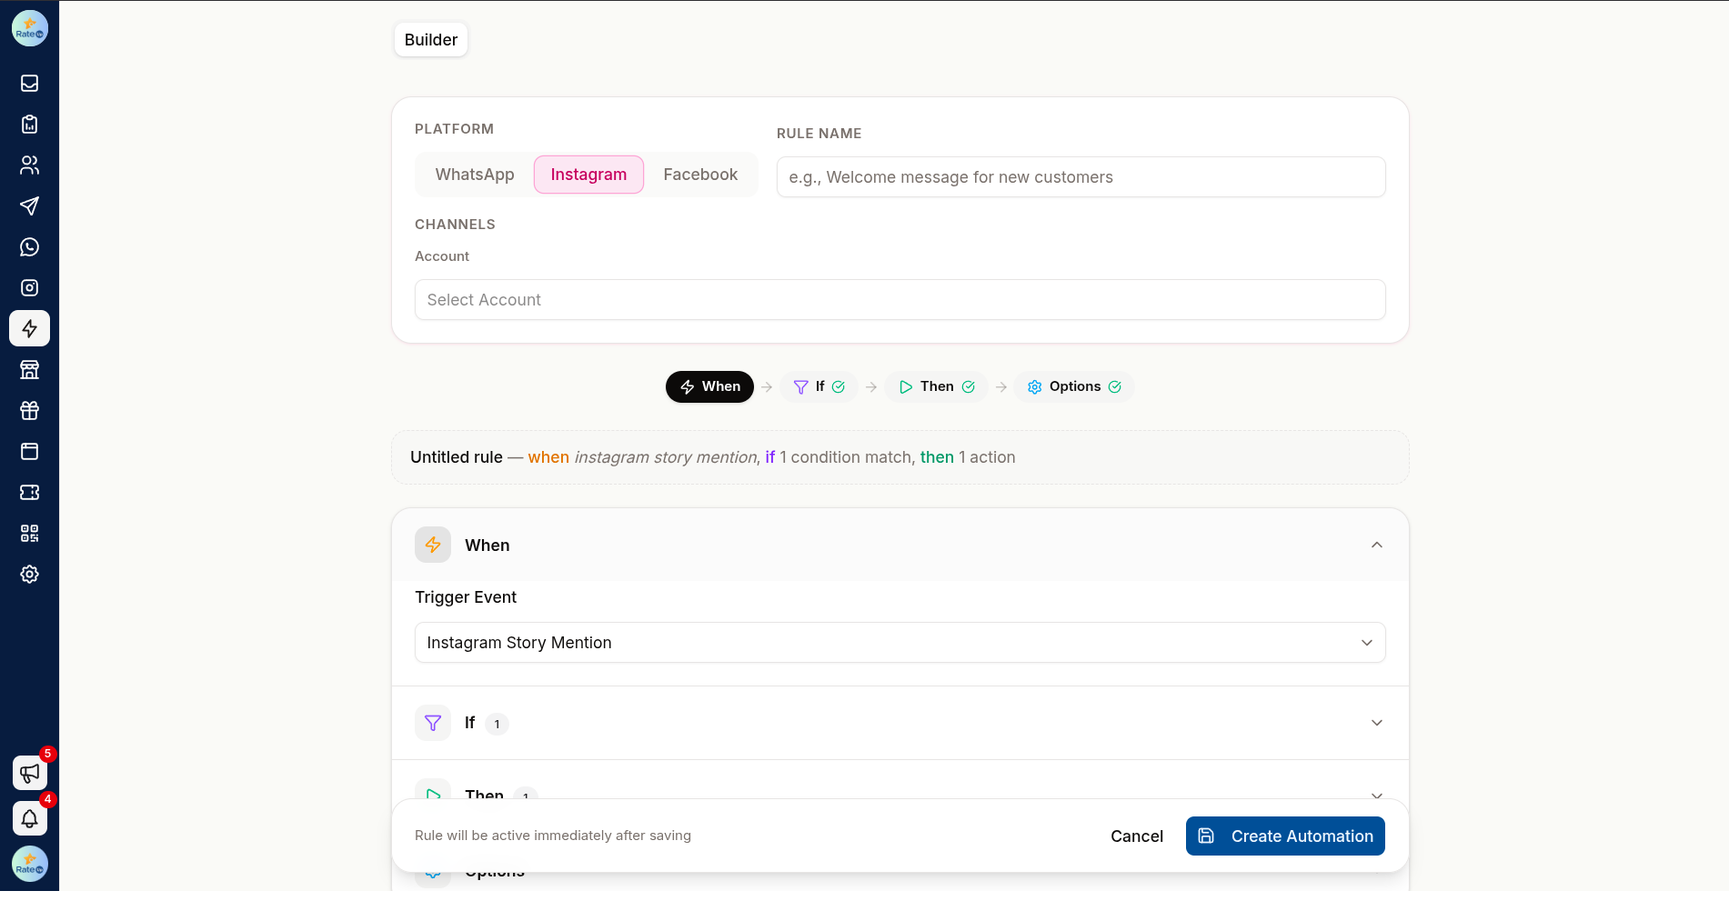Open the campaigns paper-plane icon in sidebar

[29, 205]
